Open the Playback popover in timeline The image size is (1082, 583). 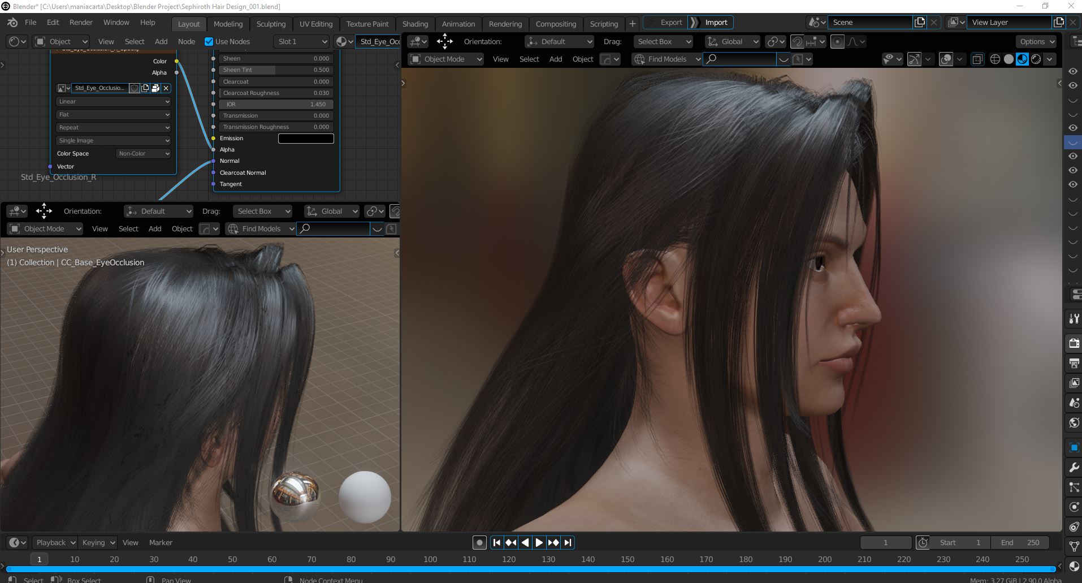[54, 543]
